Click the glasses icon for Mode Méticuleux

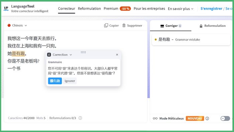point(155,118)
